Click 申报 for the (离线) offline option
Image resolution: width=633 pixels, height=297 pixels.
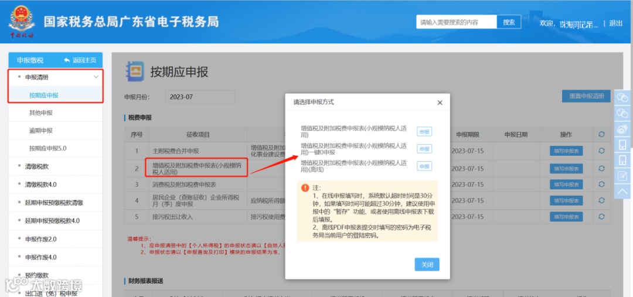[x=424, y=166]
